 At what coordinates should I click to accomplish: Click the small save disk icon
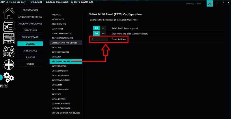[x=2, y=86]
